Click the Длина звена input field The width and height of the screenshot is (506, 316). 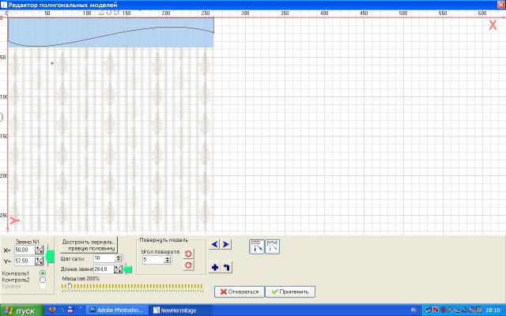coord(103,269)
